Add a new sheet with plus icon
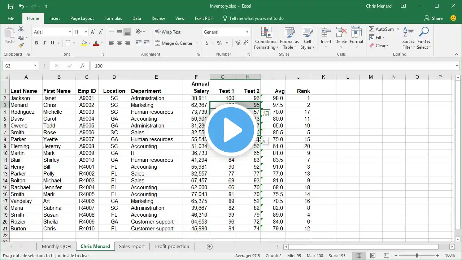The image size is (462, 260). [209, 247]
